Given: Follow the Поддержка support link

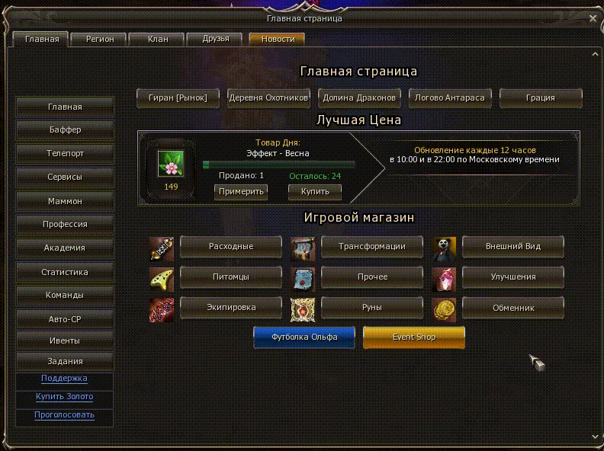Looking at the screenshot, I should [64, 379].
